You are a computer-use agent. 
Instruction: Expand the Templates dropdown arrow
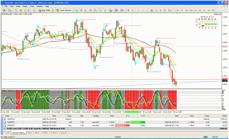coord(123,10)
